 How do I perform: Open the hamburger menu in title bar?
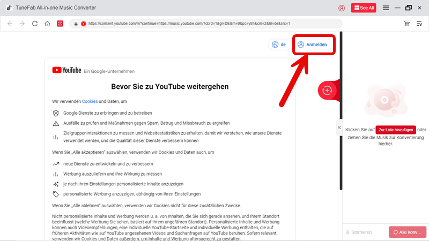(x=386, y=8)
